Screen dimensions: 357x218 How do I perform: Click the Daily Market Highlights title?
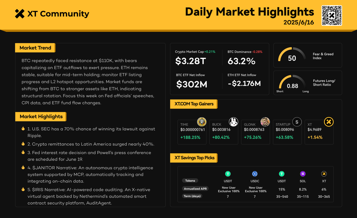(249, 12)
